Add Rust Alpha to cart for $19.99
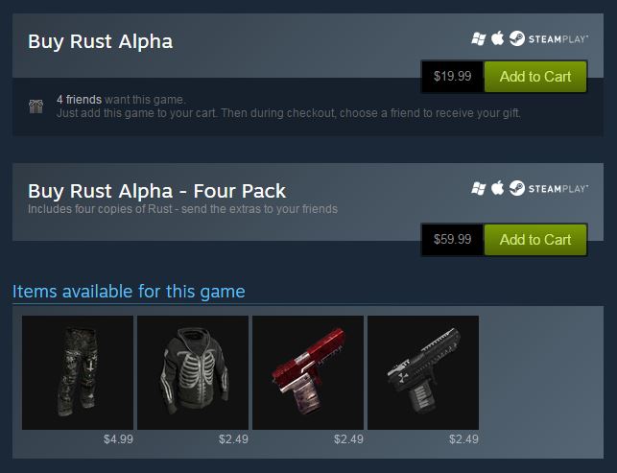617x473 pixels. 535,77
